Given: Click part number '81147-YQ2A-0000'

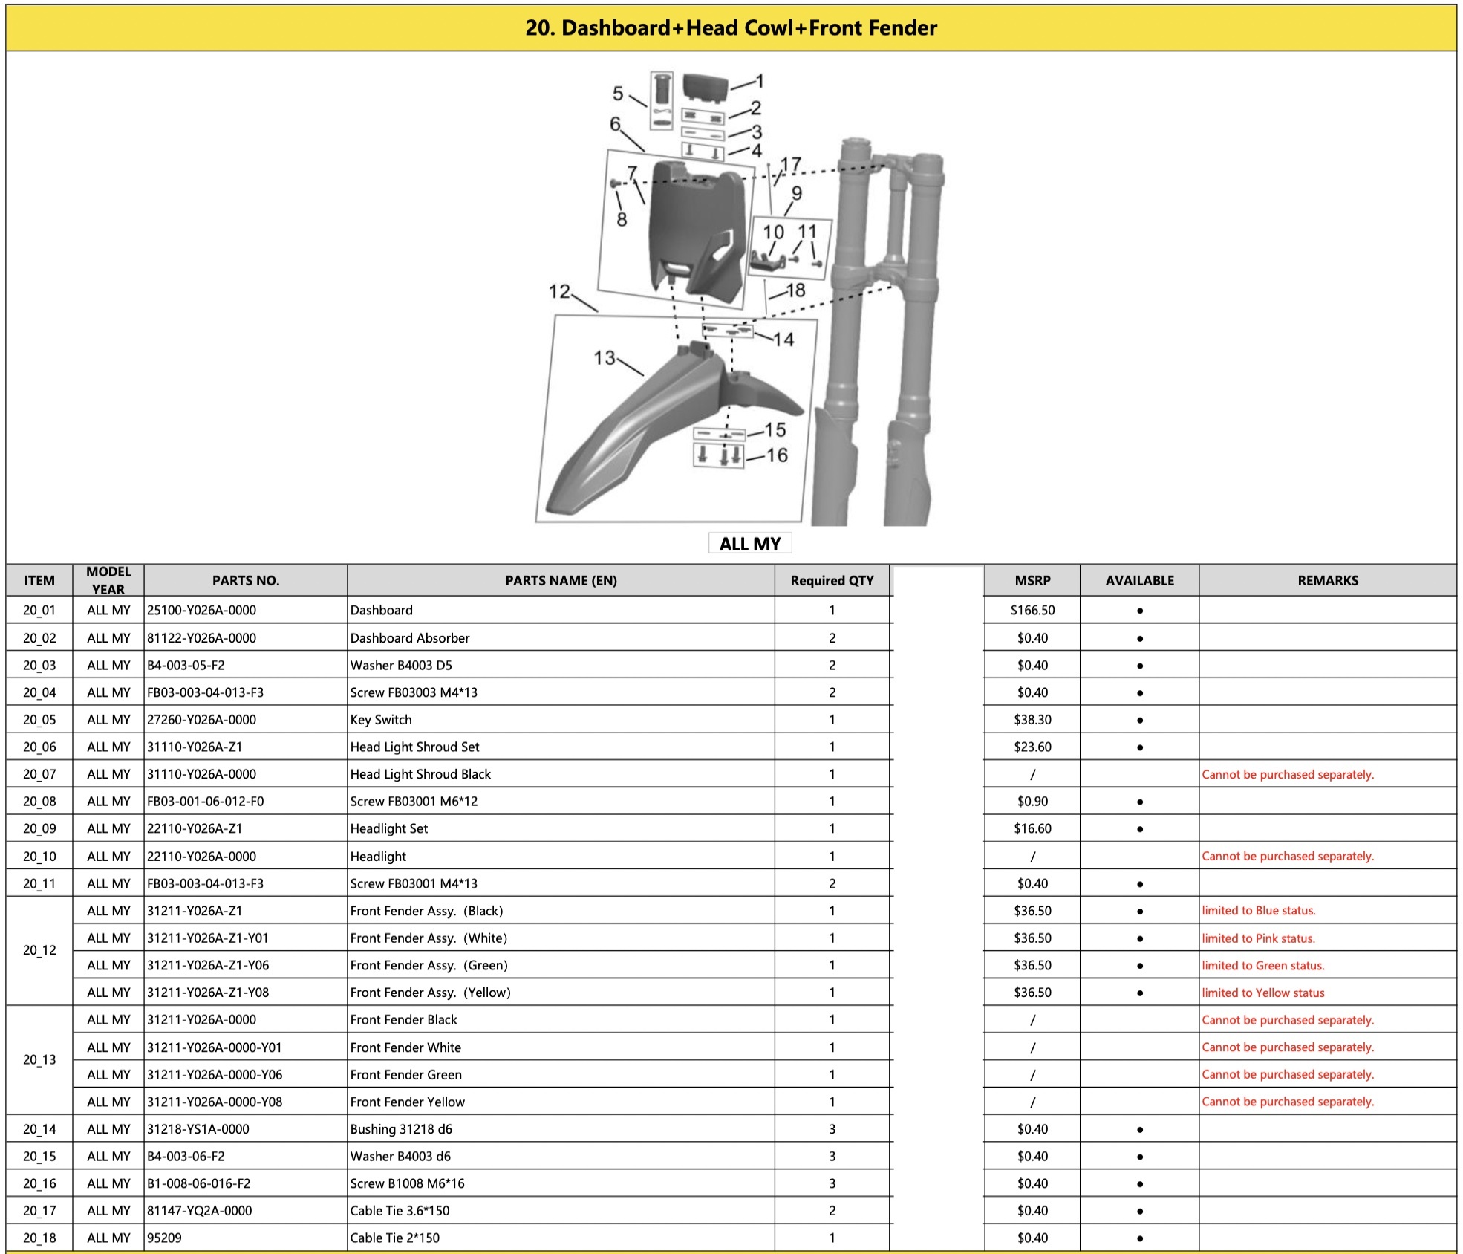Looking at the screenshot, I should pos(200,1211).
